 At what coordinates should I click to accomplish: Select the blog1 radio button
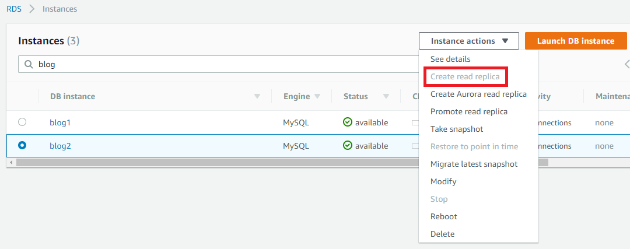(x=22, y=122)
